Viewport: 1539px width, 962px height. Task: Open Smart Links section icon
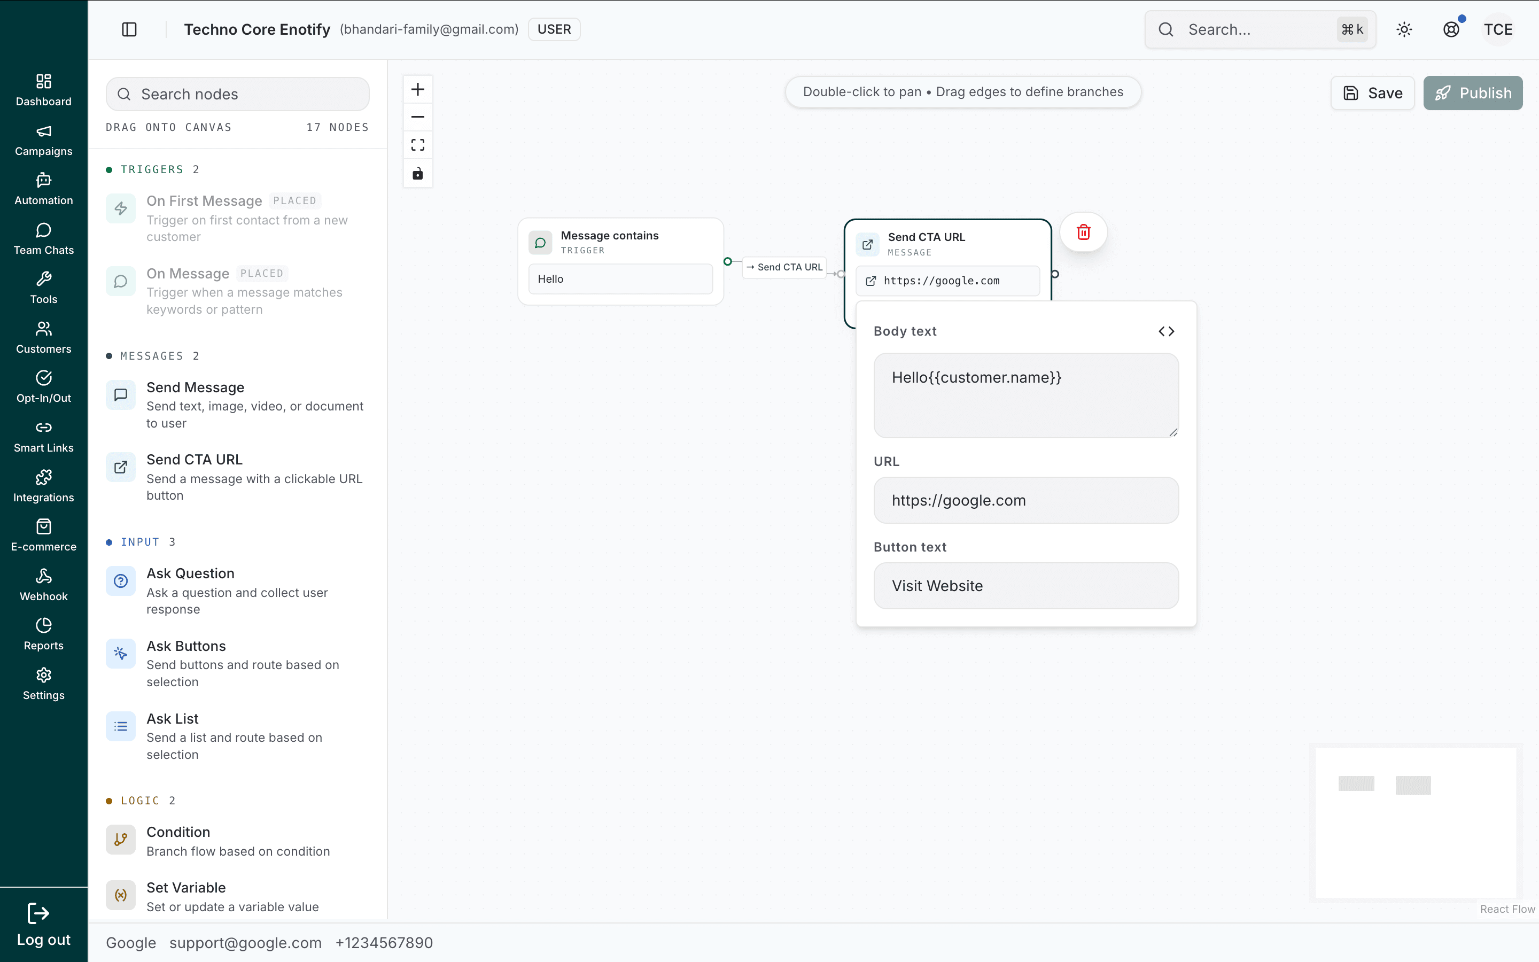(44, 428)
